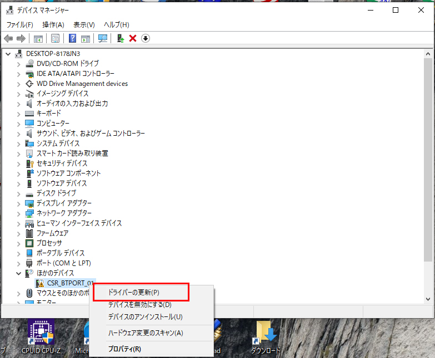
Task: Open the ヘルプ(H) menu
Action: point(117,25)
